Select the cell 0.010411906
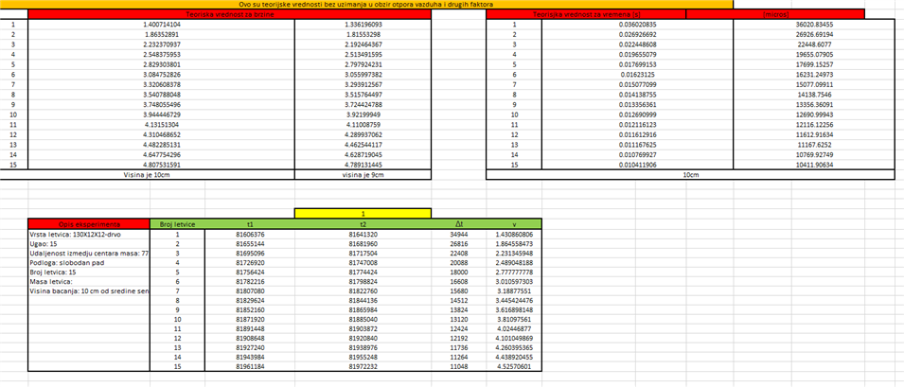The image size is (904, 387). tap(637, 164)
